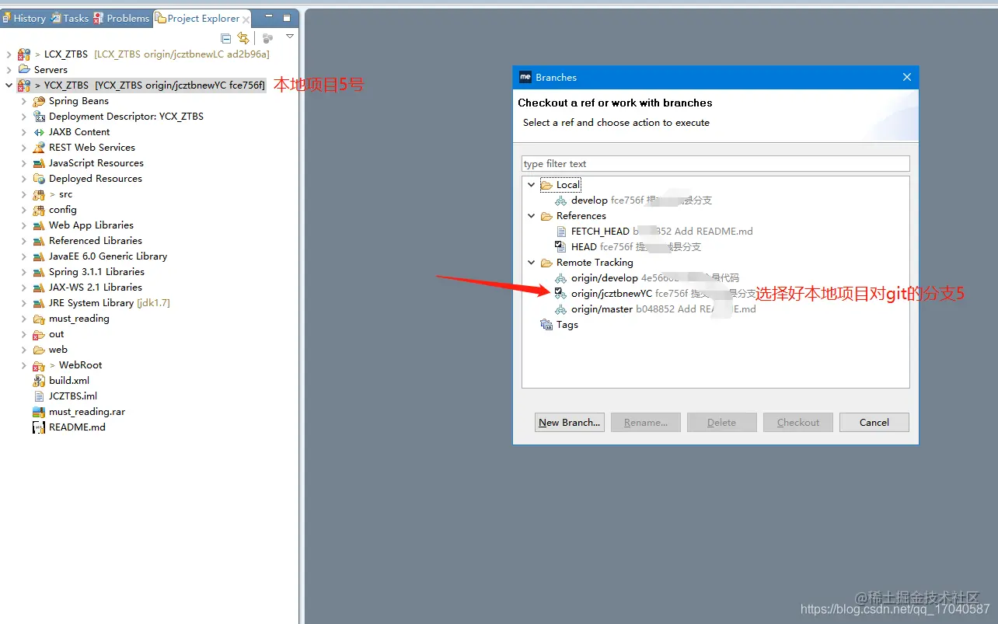Image resolution: width=998 pixels, height=624 pixels.
Task: Open Project Explorer view menu triangle
Action: pos(290,37)
